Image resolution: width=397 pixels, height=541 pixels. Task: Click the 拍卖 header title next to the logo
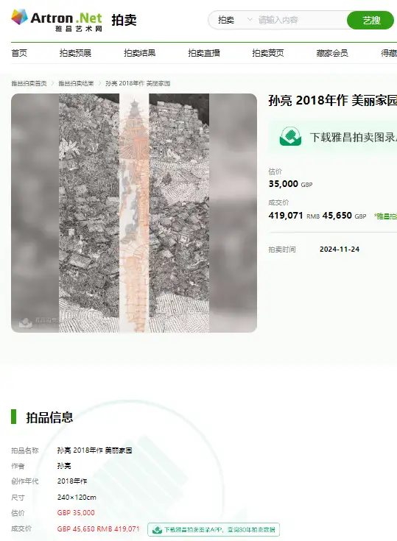[x=124, y=20]
